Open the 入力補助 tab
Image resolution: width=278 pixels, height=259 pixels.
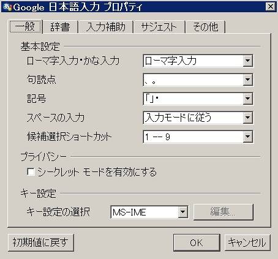click(x=105, y=27)
